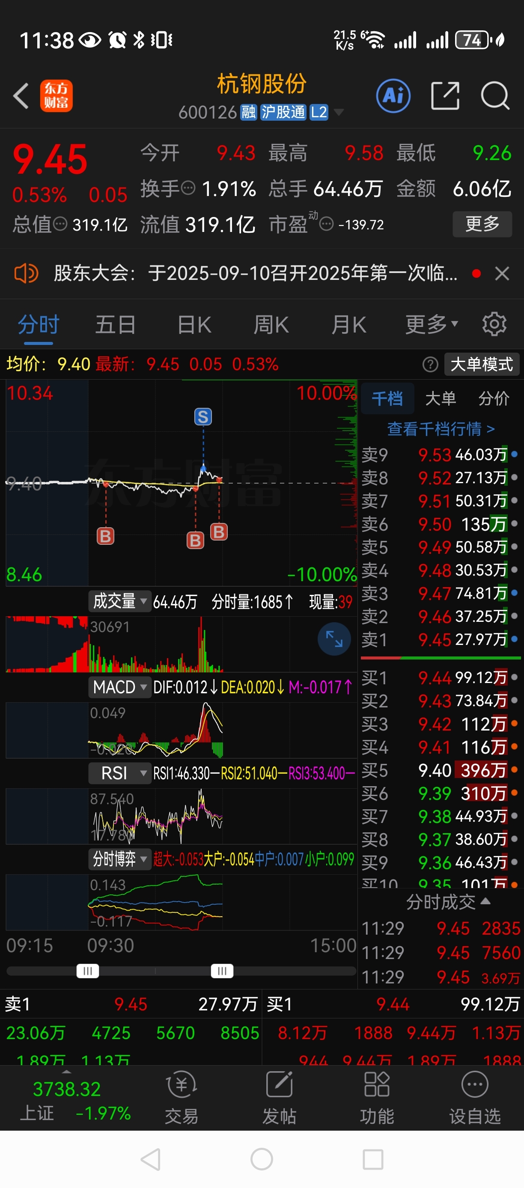Tap the Android recents navigation button
The width and height of the screenshot is (524, 1188).
click(373, 1159)
